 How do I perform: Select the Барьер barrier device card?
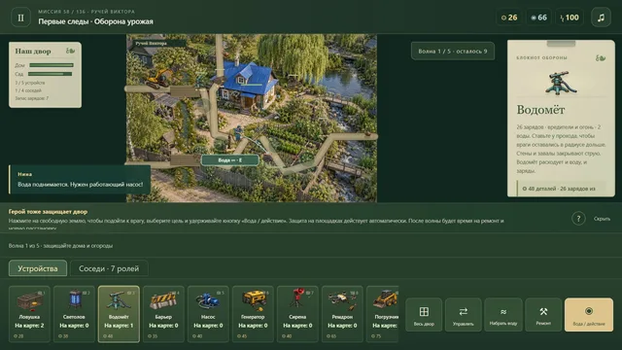click(x=163, y=313)
